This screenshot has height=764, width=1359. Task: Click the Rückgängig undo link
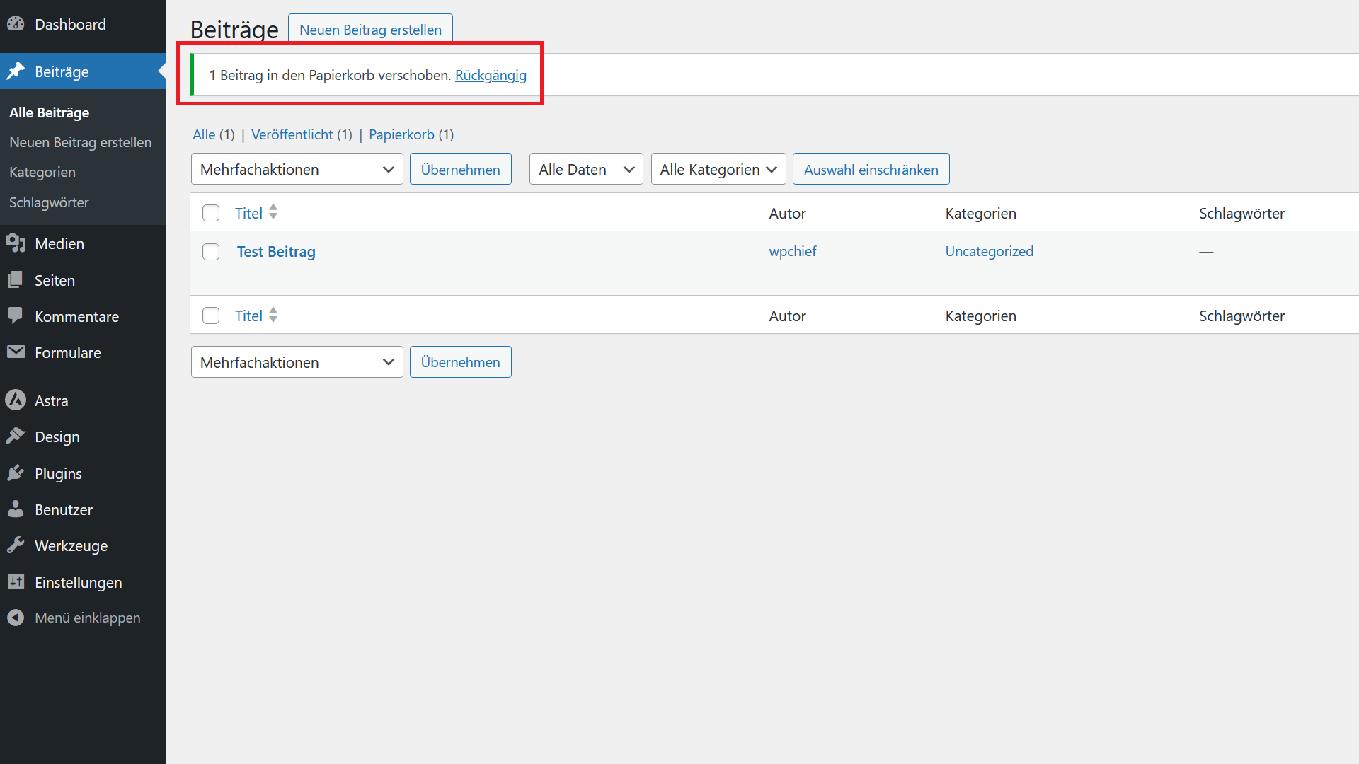pos(491,75)
